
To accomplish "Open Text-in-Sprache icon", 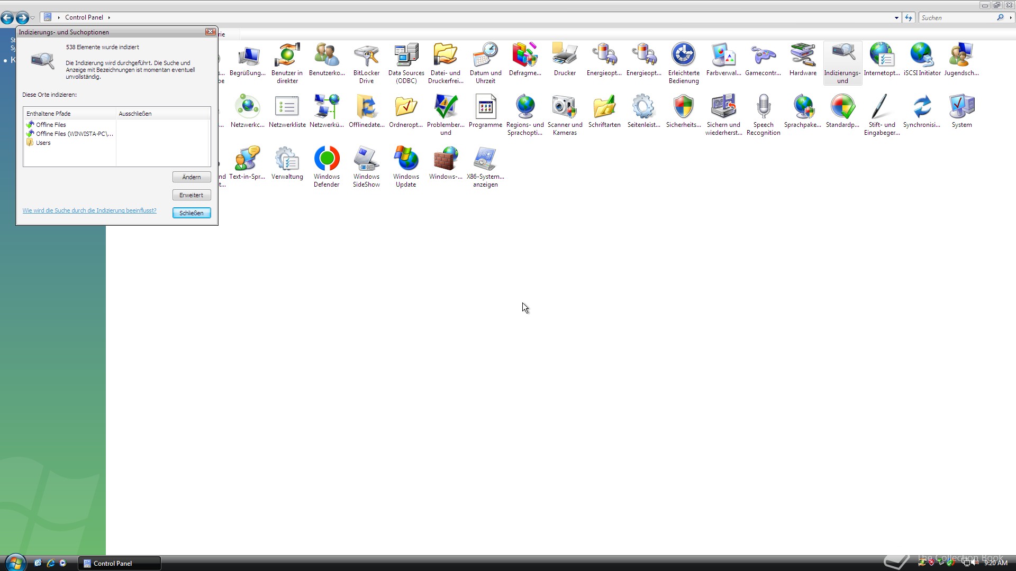I will pos(247,163).
